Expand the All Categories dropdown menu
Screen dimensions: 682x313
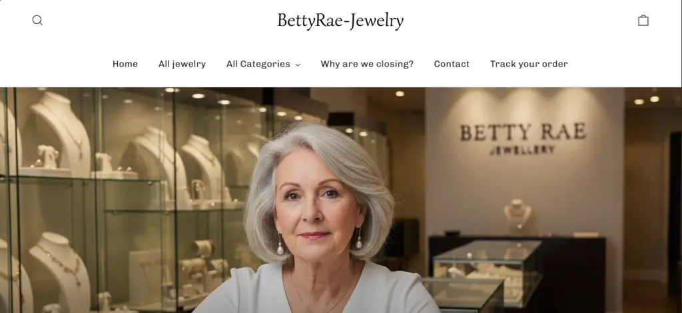click(263, 64)
